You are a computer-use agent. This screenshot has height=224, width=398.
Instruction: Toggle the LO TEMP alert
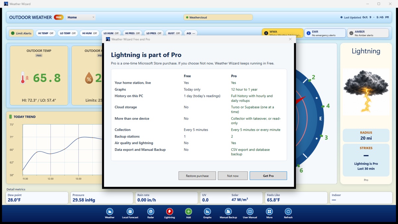pos(68,33)
